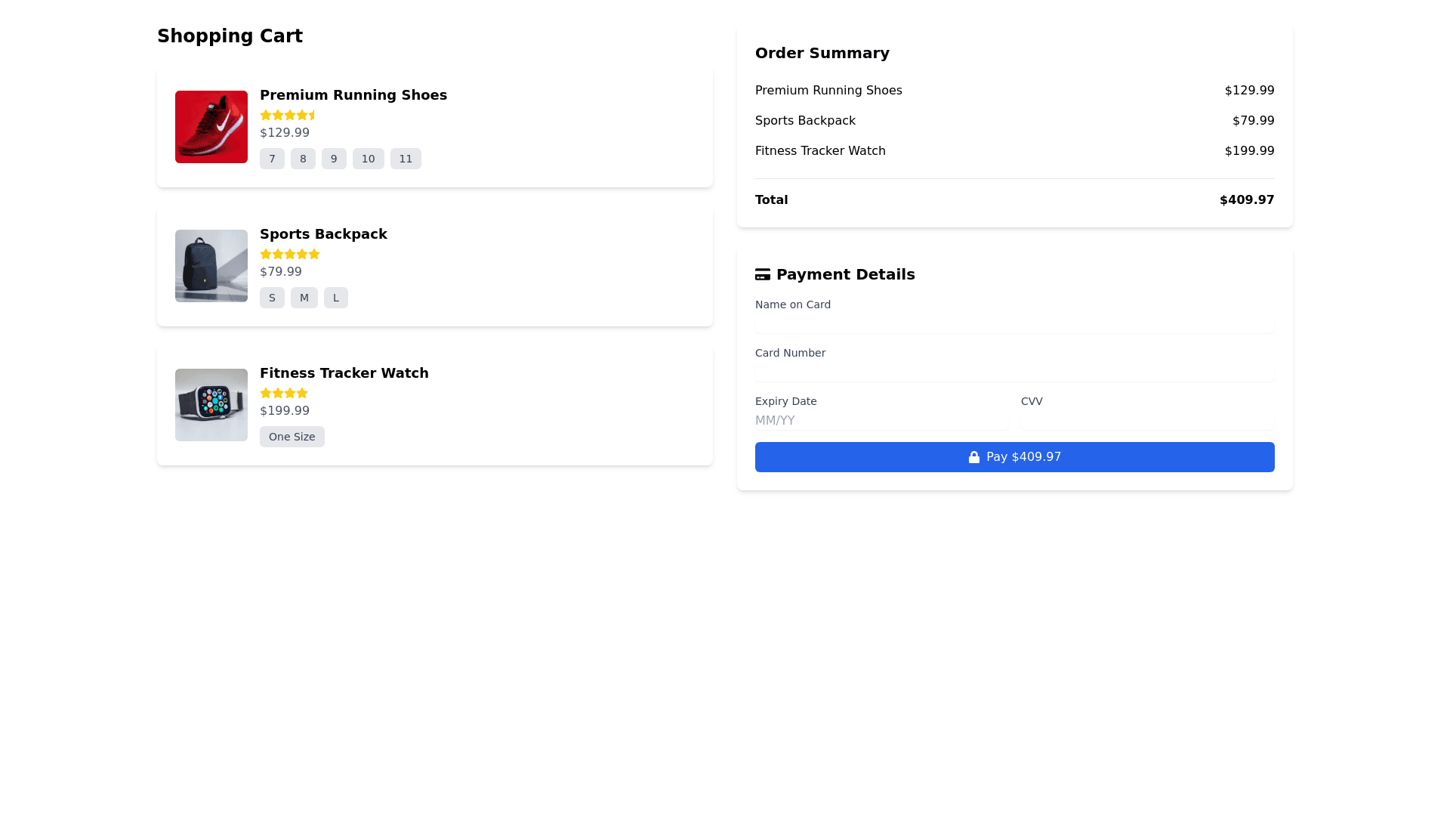
Task: Select shoe size 7
Action: (272, 159)
